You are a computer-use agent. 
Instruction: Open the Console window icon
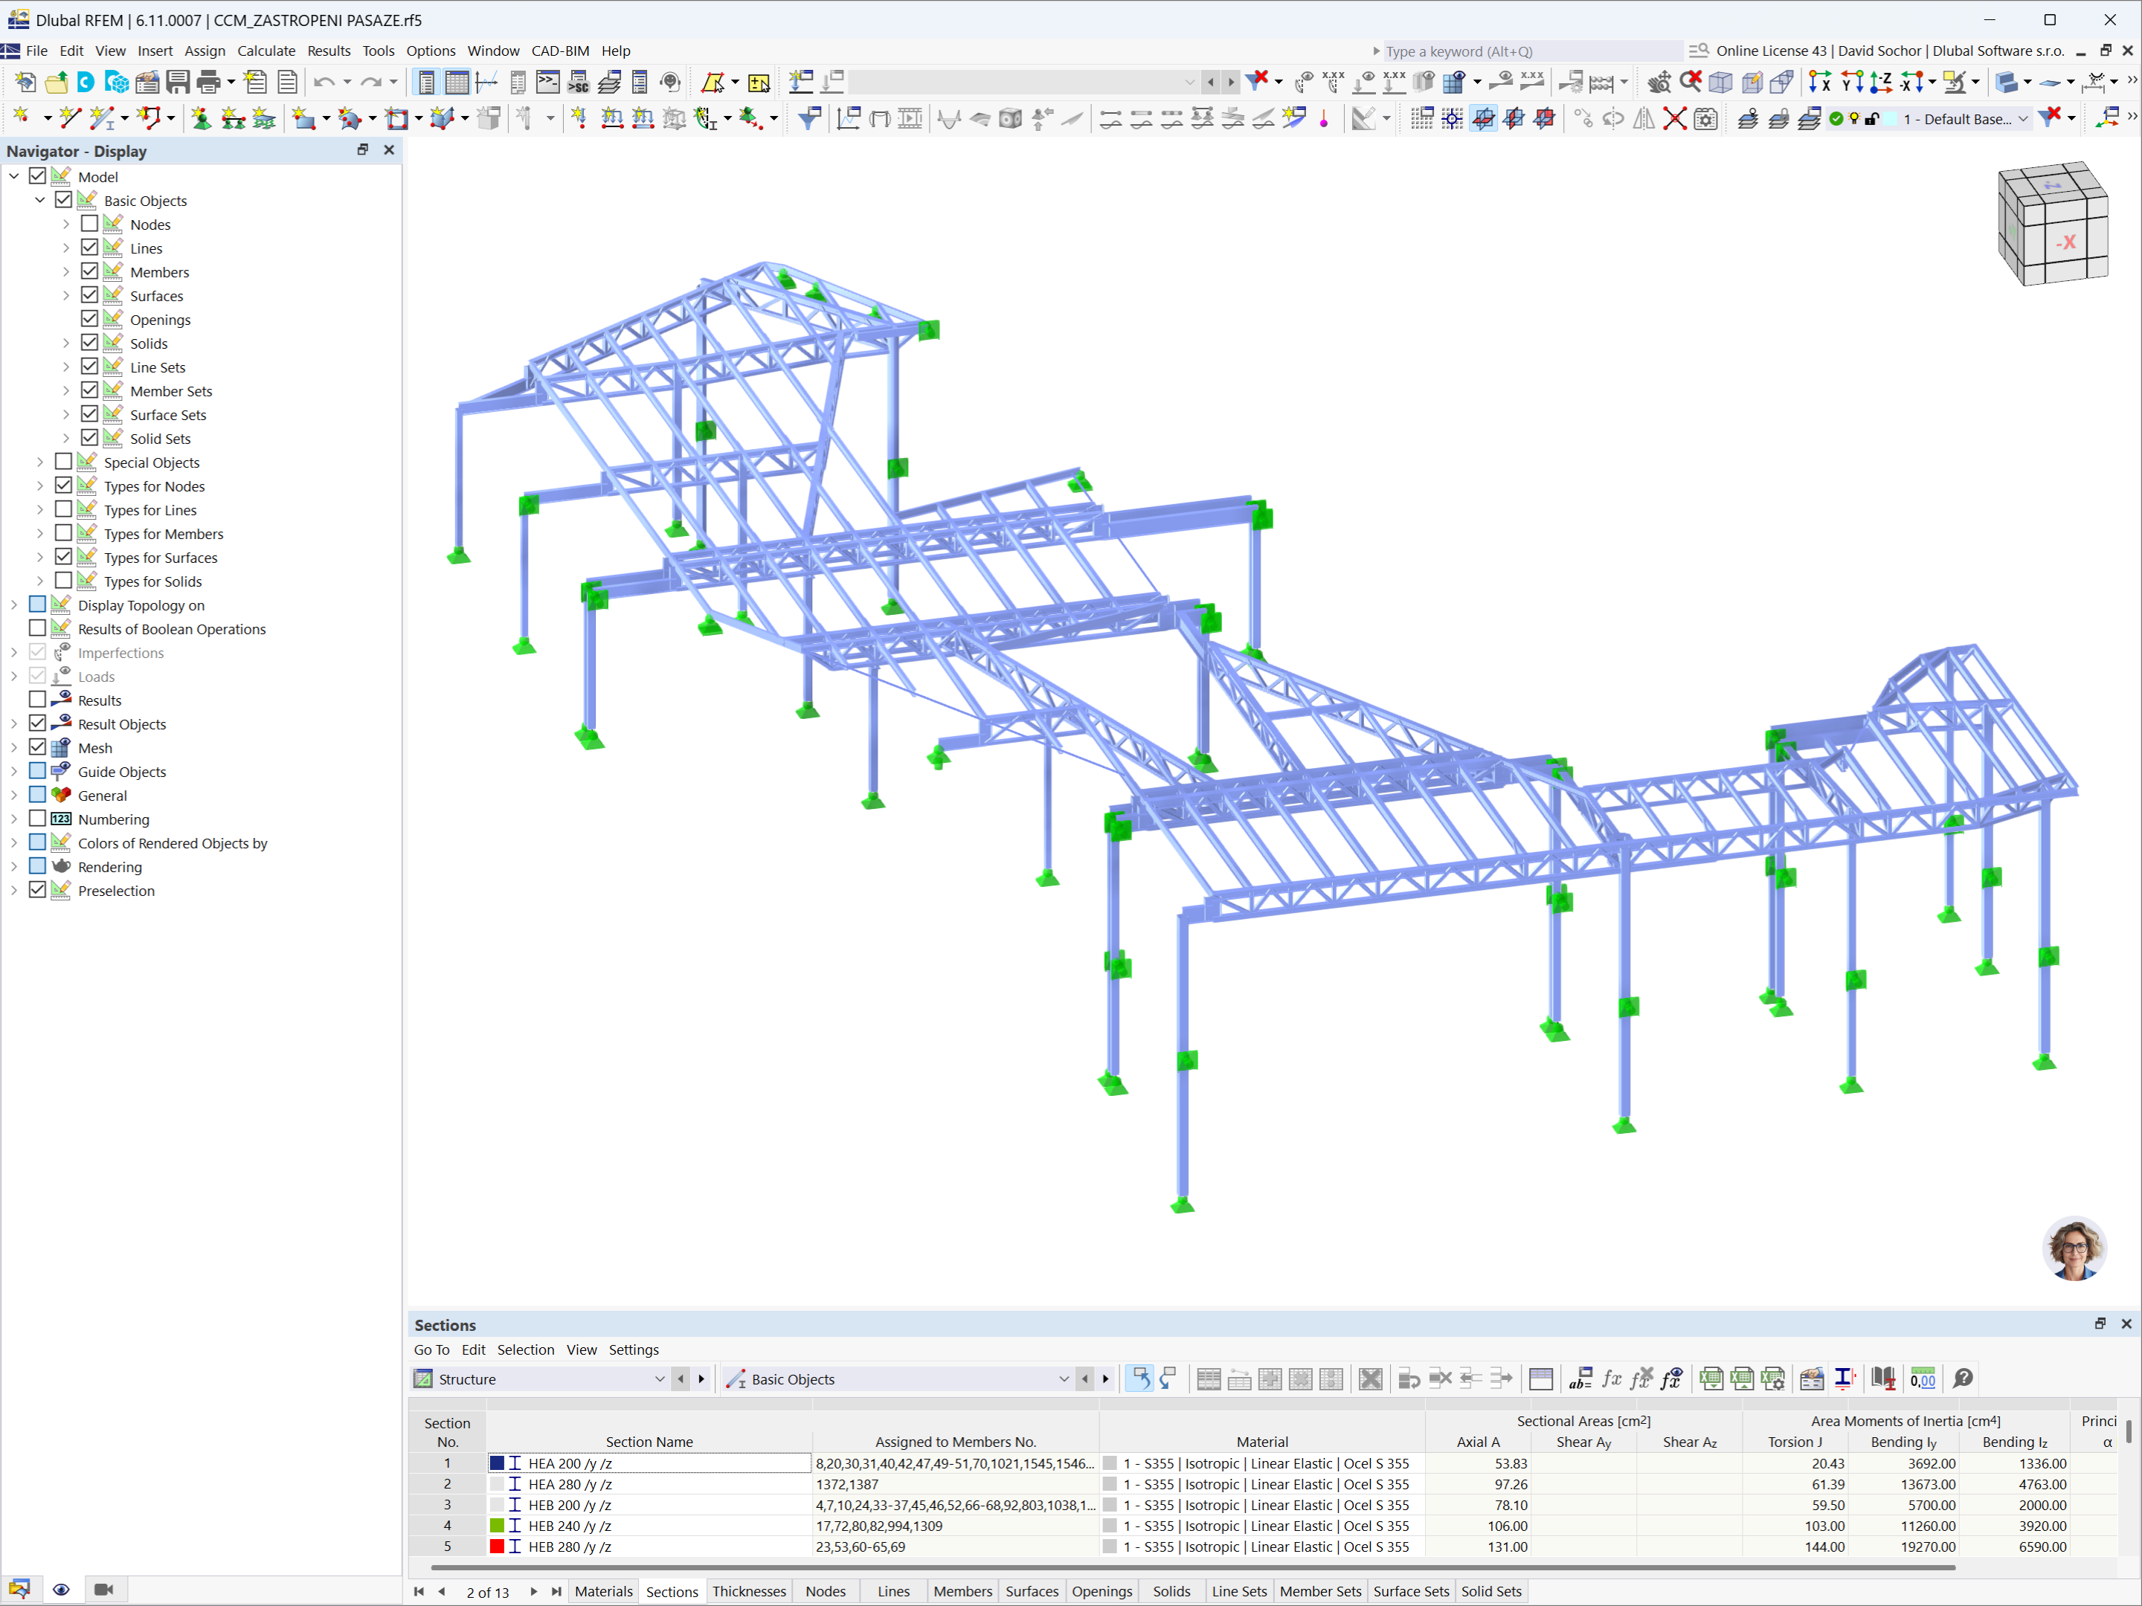[548, 83]
